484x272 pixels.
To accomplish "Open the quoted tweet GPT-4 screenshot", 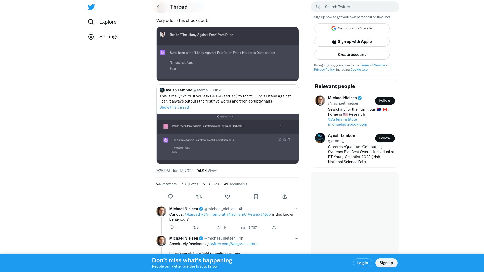I will (227, 139).
